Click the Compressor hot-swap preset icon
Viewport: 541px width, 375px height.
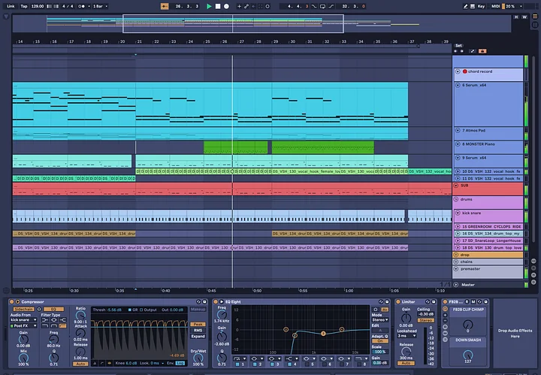[x=198, y=302]
